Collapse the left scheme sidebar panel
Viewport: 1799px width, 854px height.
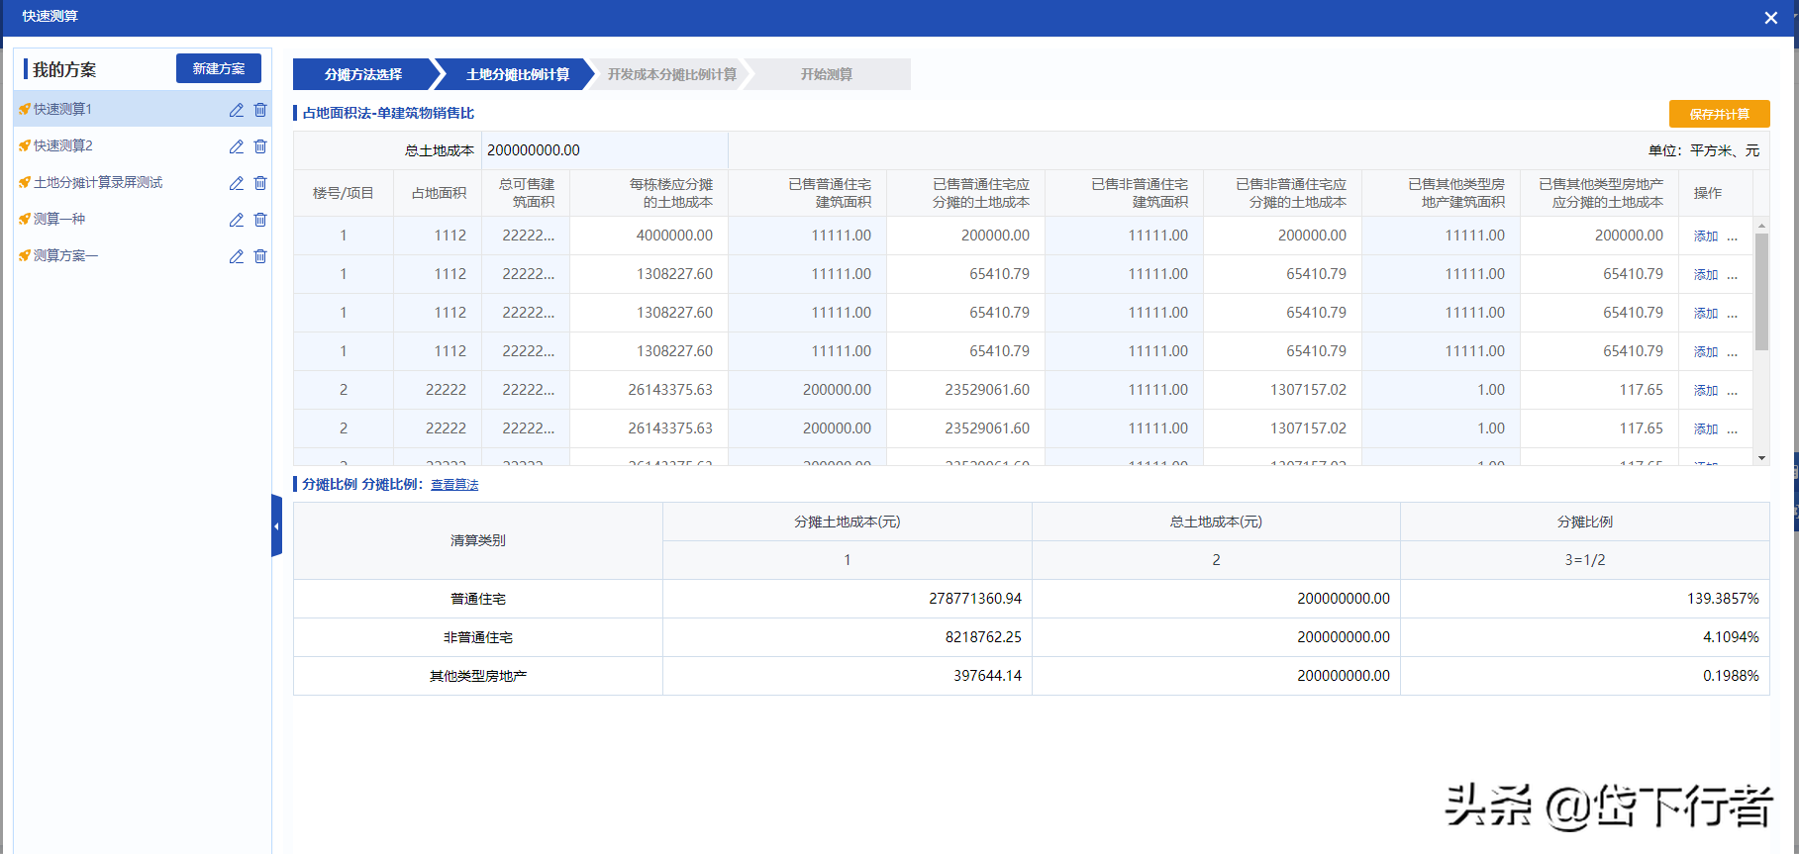pyautogui.click(x=276, y=526)
